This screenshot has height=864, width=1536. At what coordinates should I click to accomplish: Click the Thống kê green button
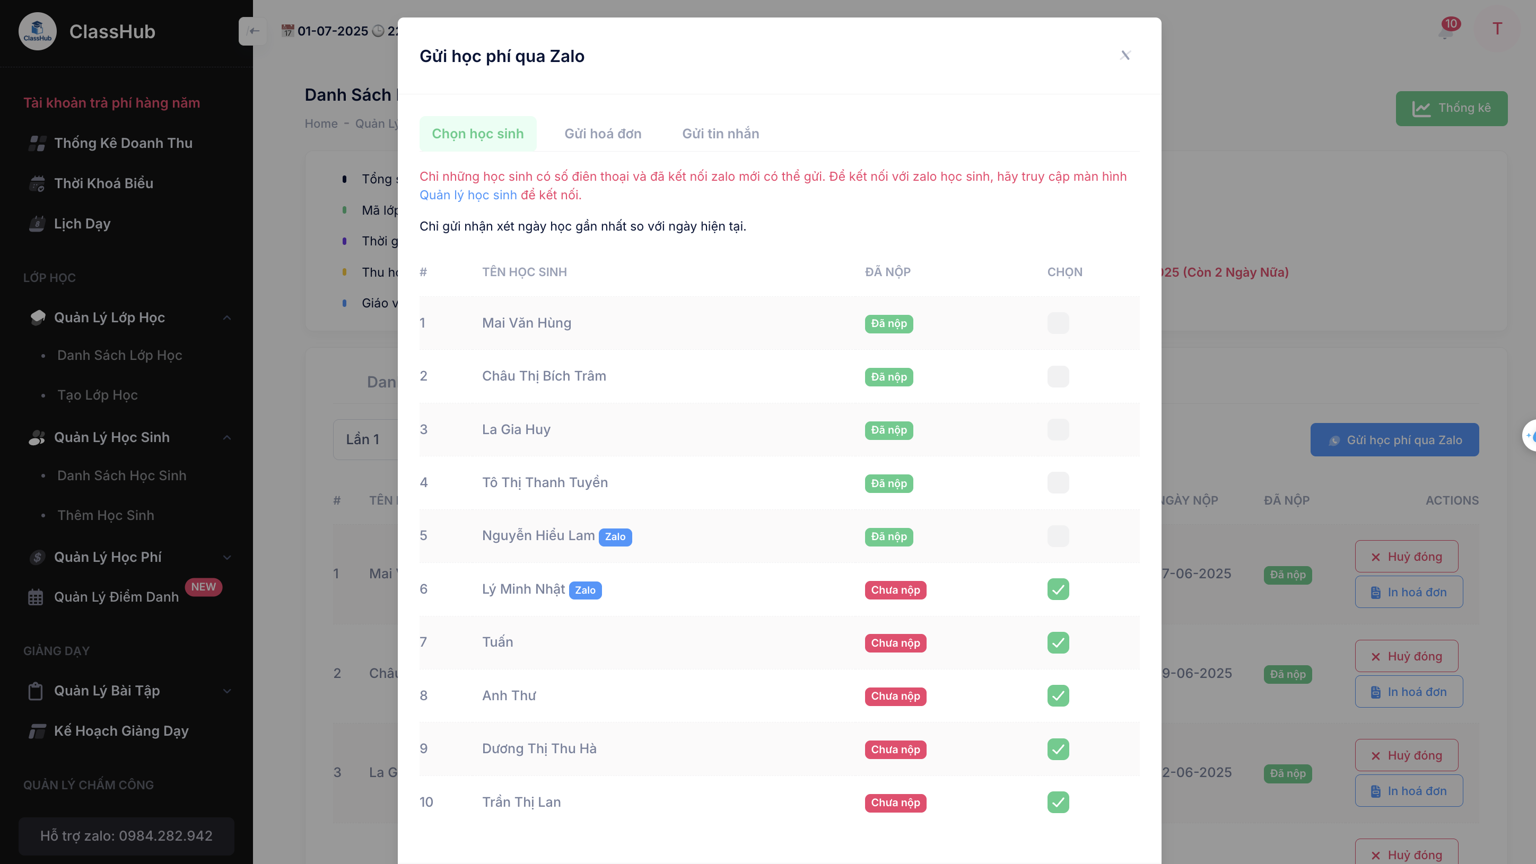1451,109
